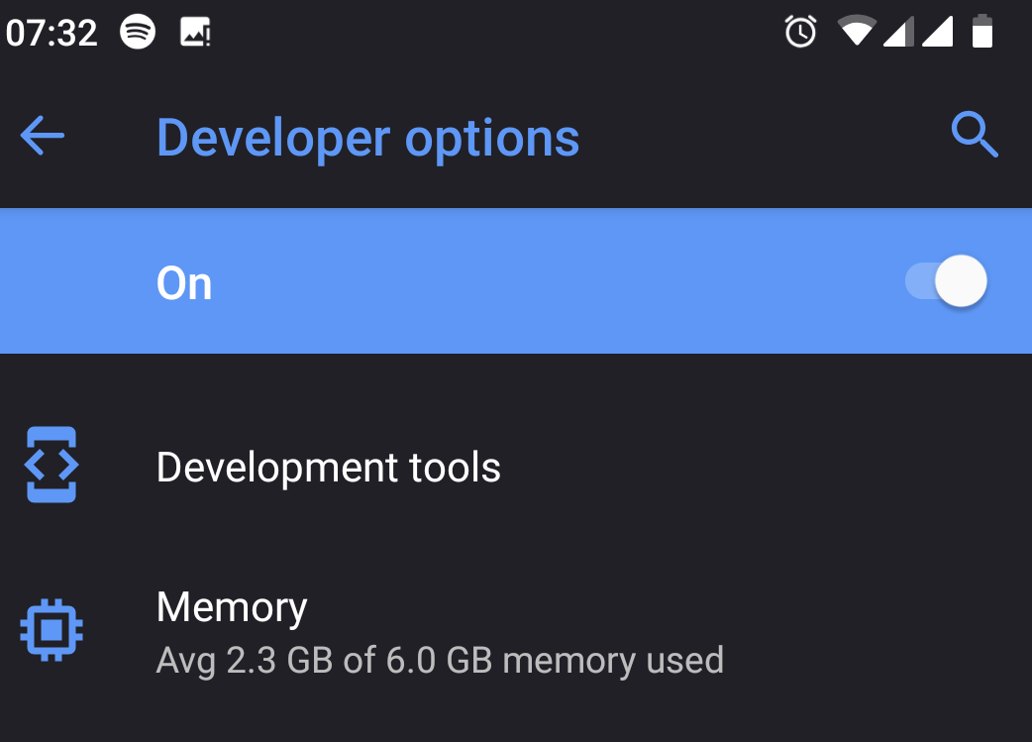
Task: Tap the Wi-Fi signal icon
Action: point(857,33)
